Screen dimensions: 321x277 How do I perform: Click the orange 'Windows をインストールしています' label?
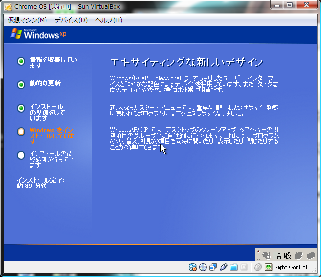tap(52, 136)
